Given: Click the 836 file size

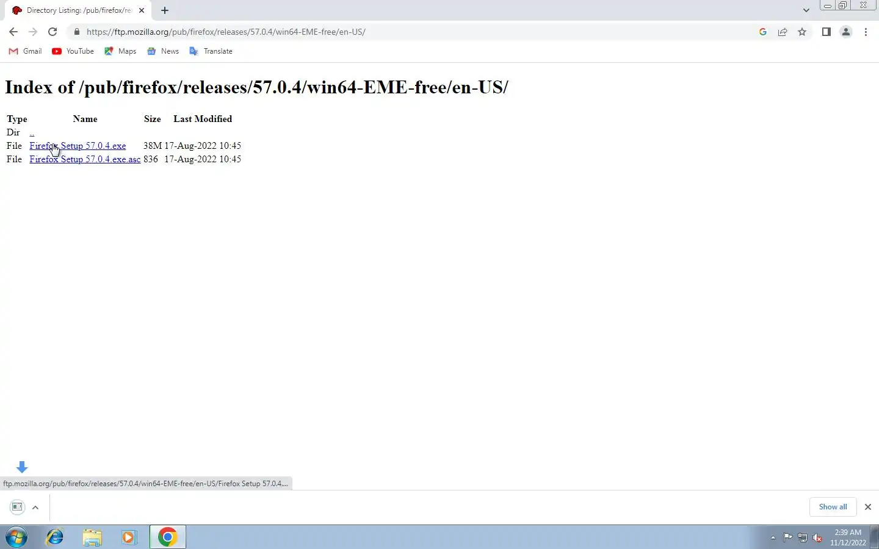Looking at the screenshot, I should click(150, 159).
